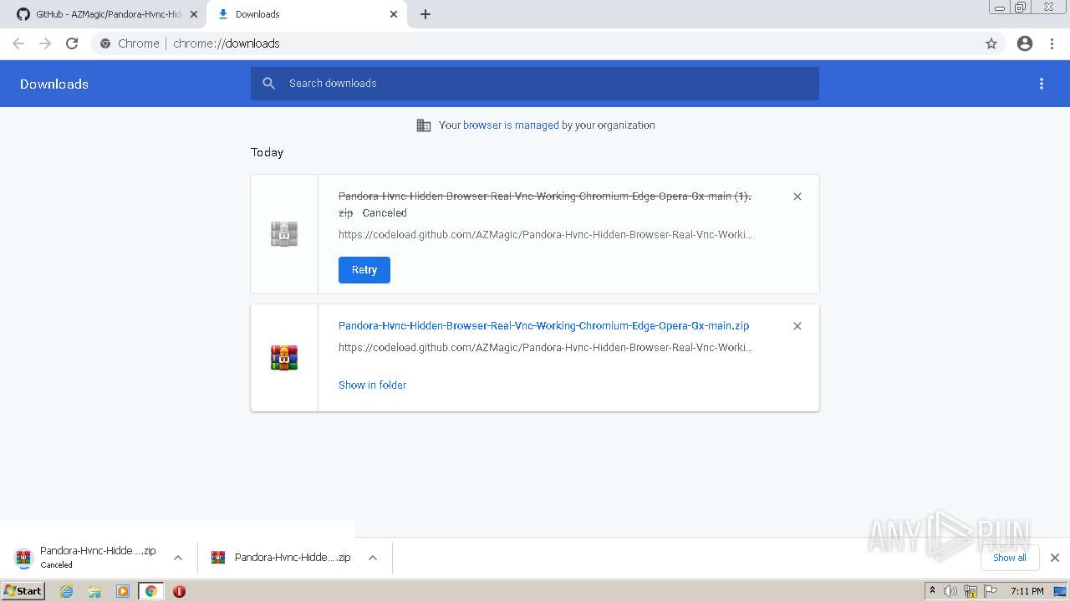Open the Downloads page more actions menu

pos(1042,84)
